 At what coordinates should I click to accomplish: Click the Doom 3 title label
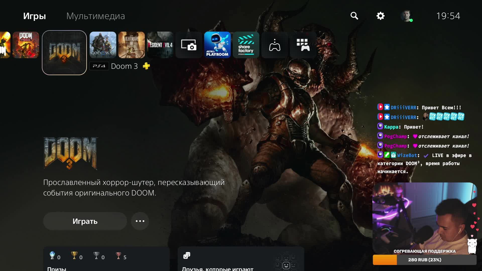[x=124, y=66]
